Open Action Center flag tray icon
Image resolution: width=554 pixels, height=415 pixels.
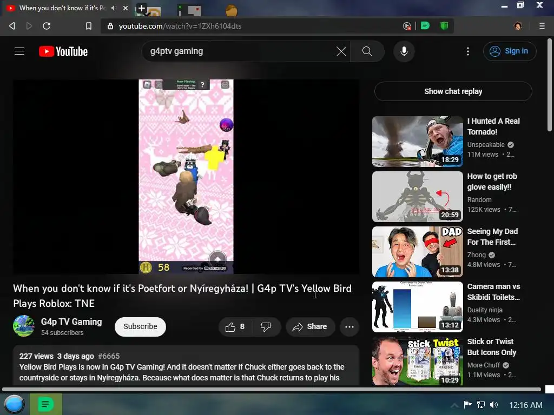point(467,404)
